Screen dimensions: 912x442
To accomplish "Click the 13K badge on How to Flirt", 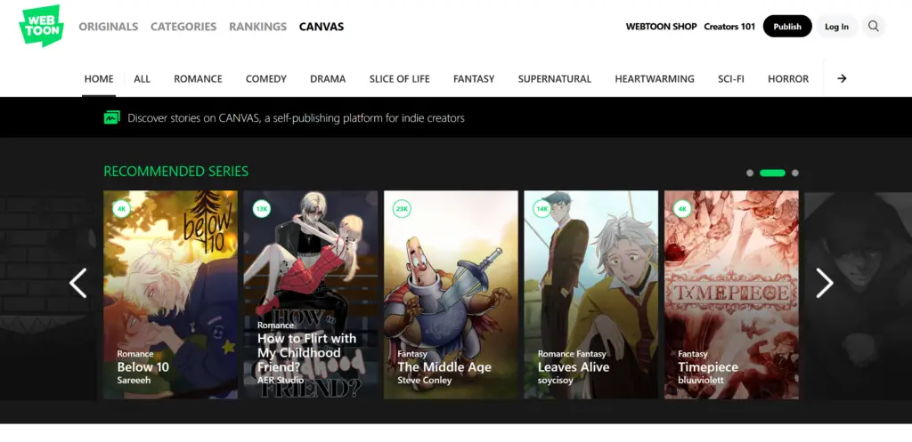I will click(x=261, y=209).
